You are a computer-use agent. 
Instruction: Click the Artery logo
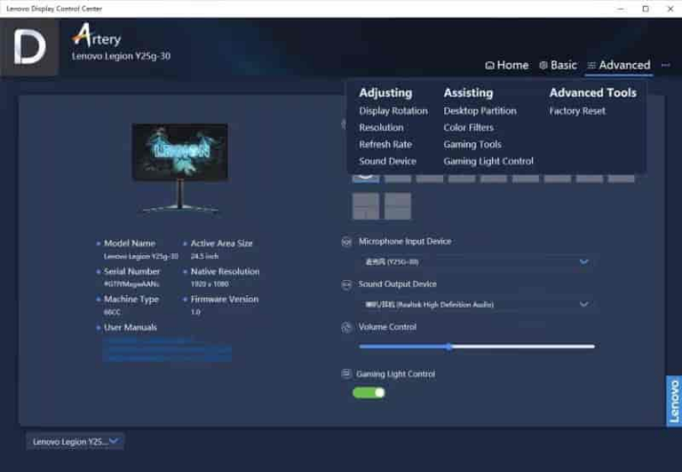click(x=96, y=35)
